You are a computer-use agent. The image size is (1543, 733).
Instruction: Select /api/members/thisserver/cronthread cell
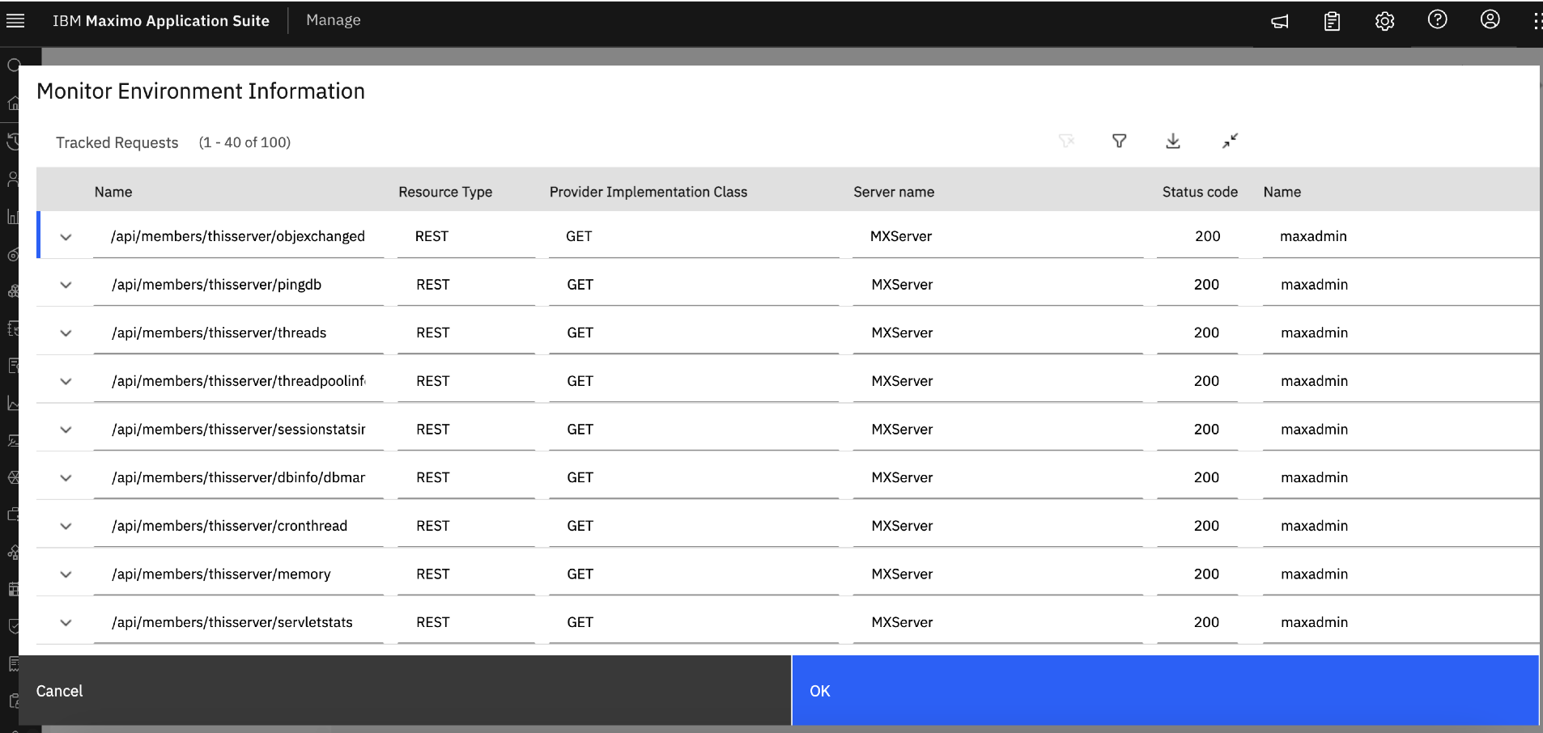tap(238, 526)
